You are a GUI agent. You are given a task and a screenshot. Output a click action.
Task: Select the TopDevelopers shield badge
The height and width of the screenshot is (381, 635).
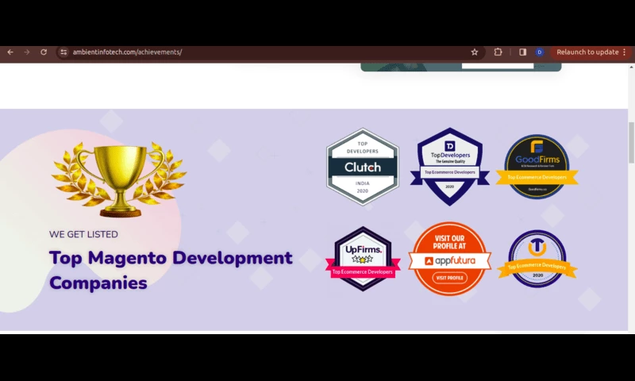(x=449, y=166)
